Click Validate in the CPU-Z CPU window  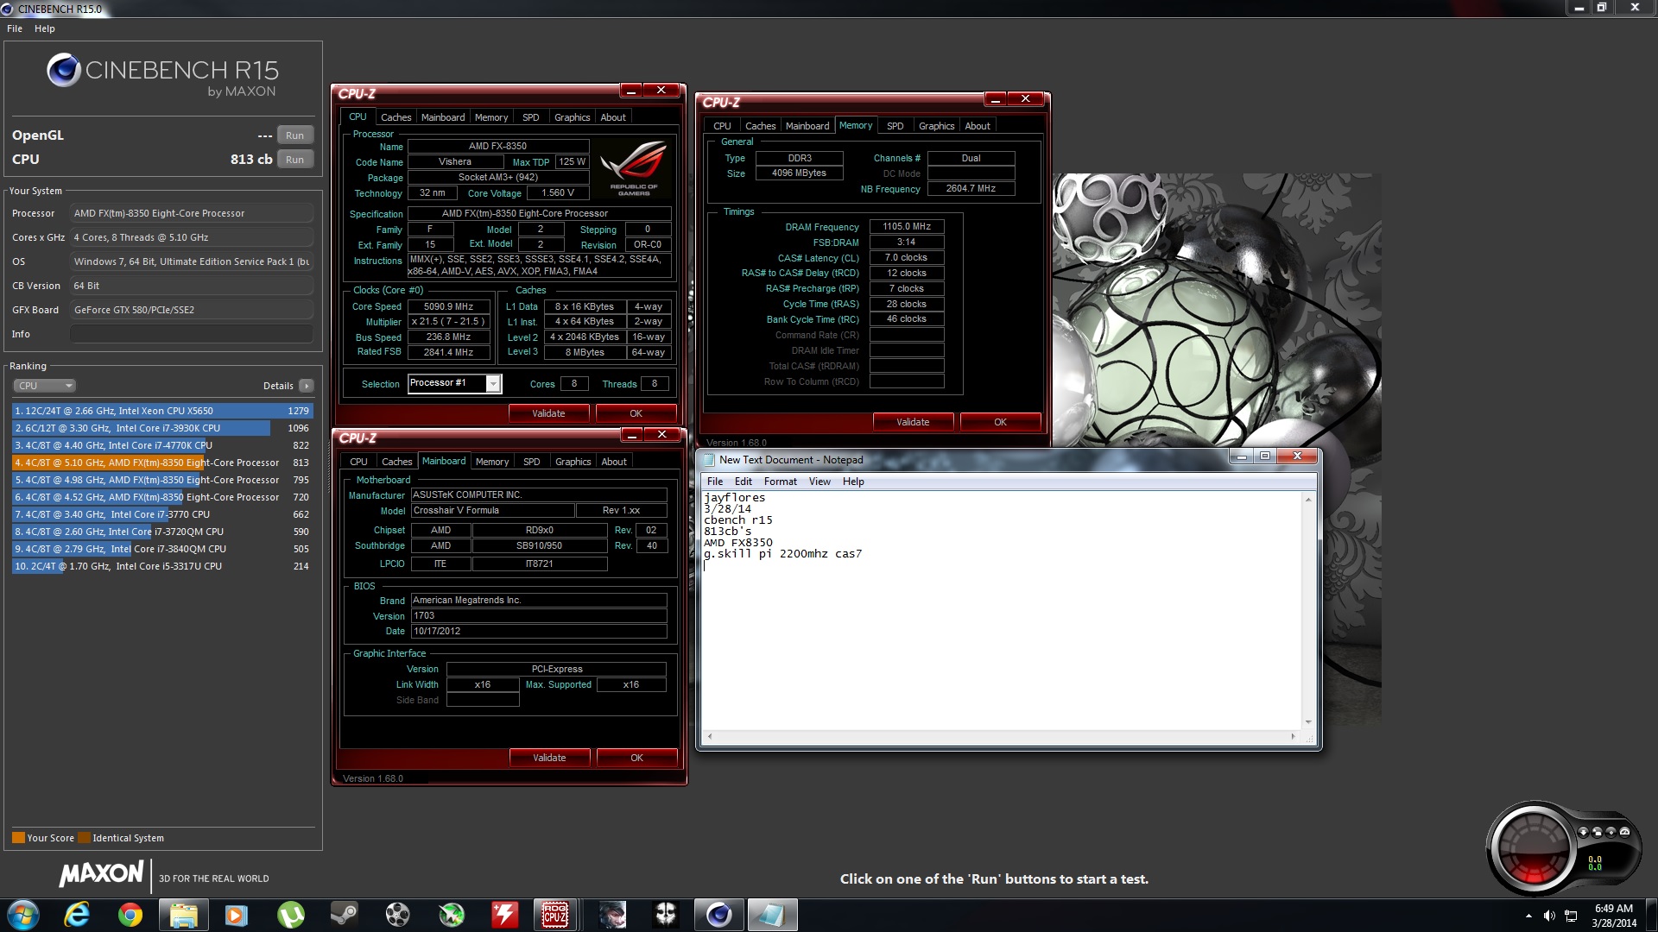point(548,413)
